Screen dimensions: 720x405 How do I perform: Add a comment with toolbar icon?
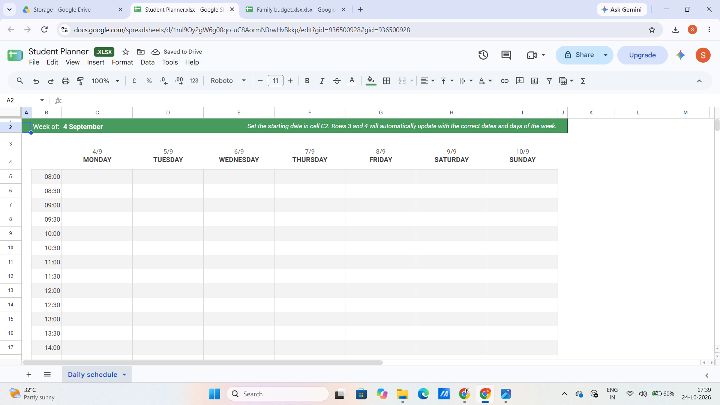click(520, 81)
